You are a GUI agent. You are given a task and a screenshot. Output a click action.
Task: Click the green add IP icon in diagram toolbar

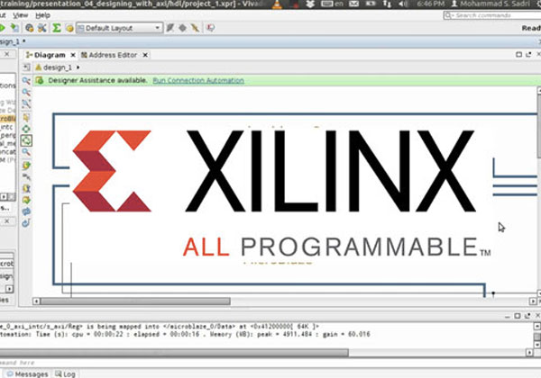tap(26, 166)
